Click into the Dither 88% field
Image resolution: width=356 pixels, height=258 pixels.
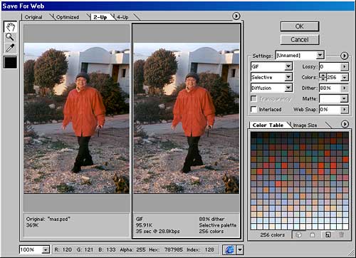click(330, 88)
